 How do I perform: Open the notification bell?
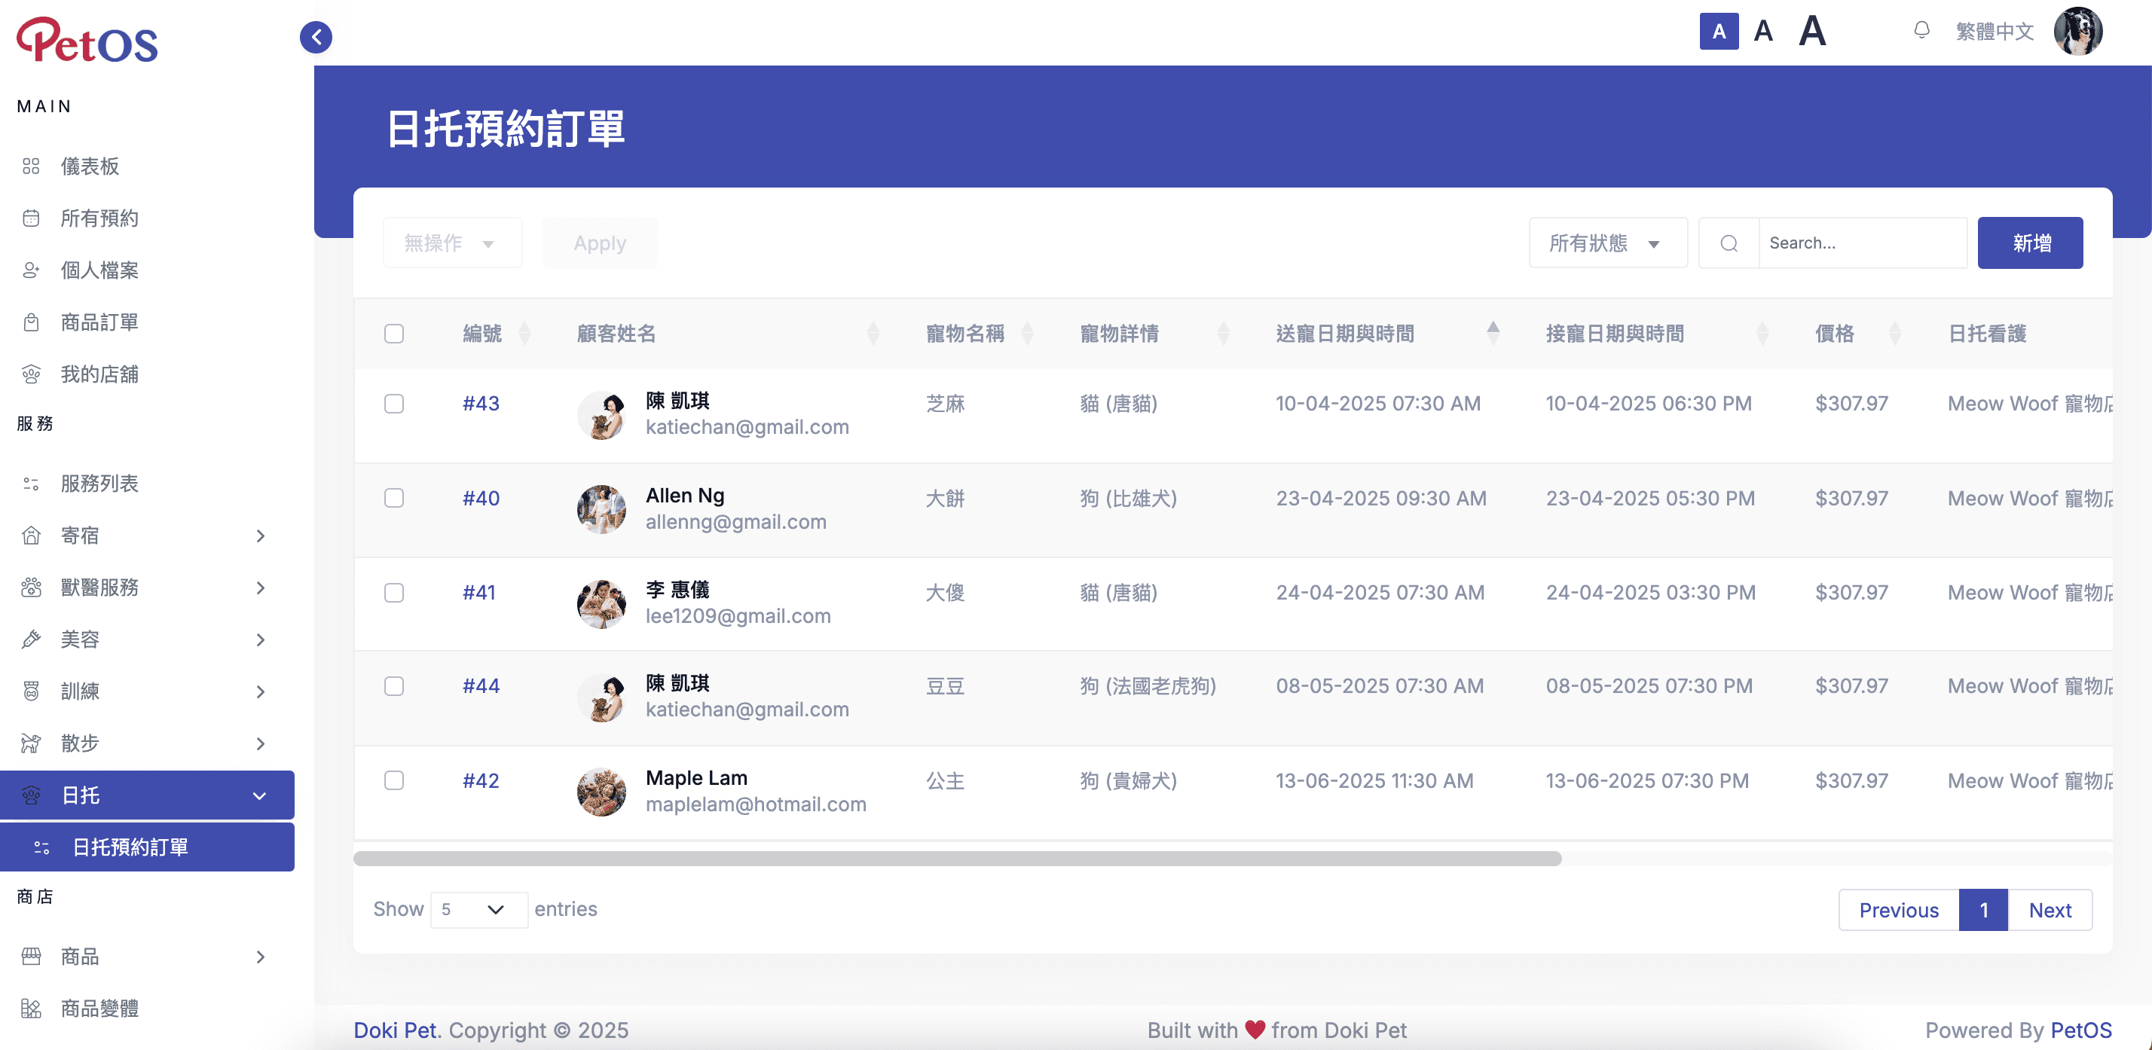click(1921, 31)
